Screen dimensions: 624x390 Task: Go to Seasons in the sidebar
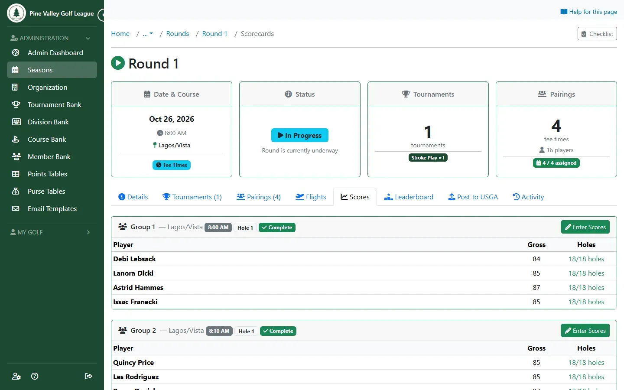point(52,70)
